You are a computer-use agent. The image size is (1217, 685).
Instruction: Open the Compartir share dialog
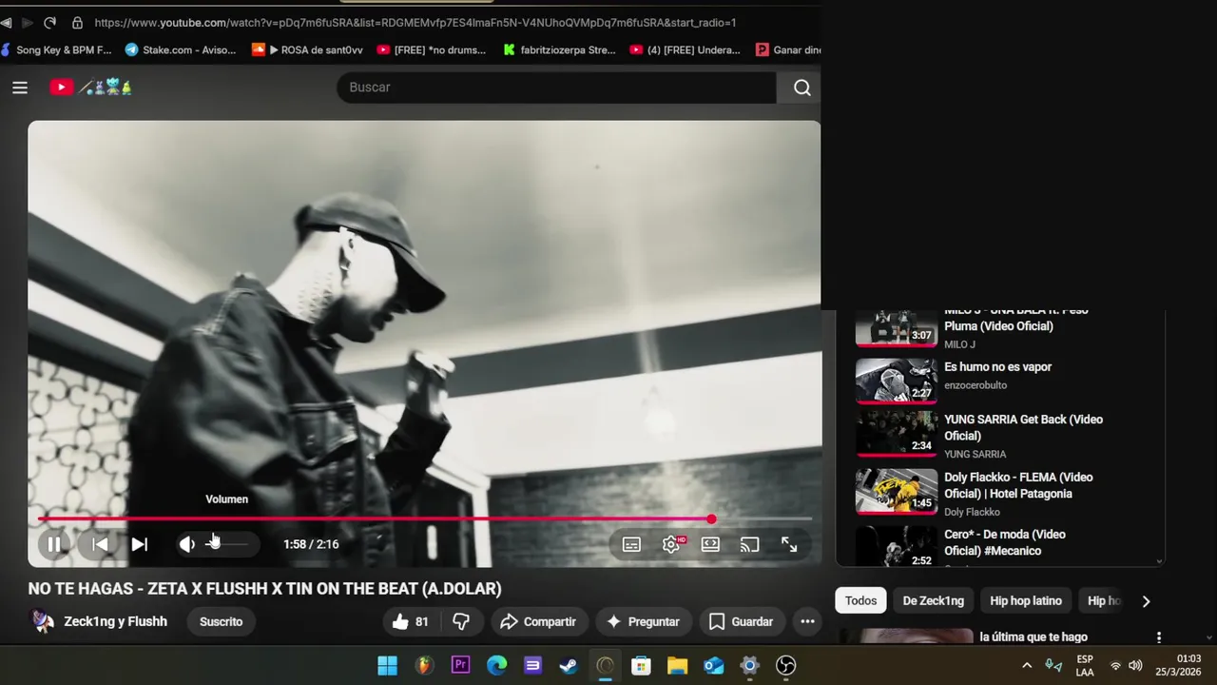click(x=538, y=621)
